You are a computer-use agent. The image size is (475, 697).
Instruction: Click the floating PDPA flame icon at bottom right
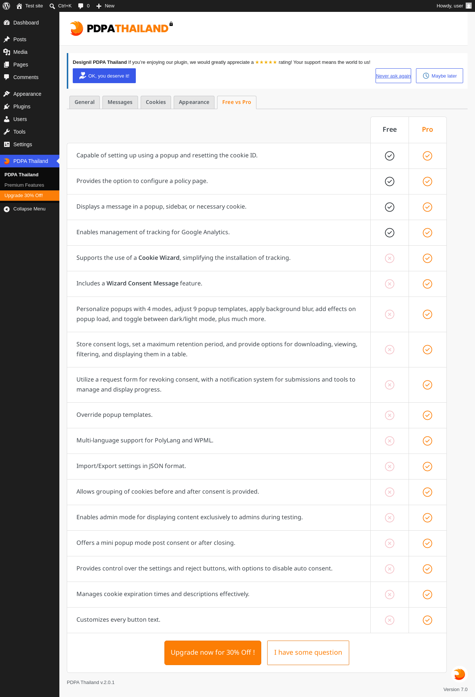coord(459,674)
